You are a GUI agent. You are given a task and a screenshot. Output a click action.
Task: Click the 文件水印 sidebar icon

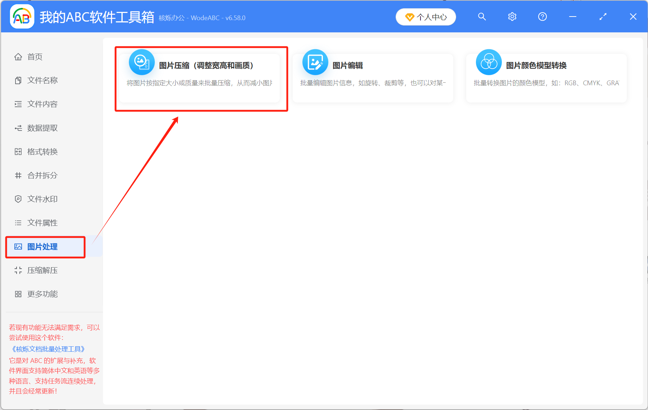click(18, 199)
